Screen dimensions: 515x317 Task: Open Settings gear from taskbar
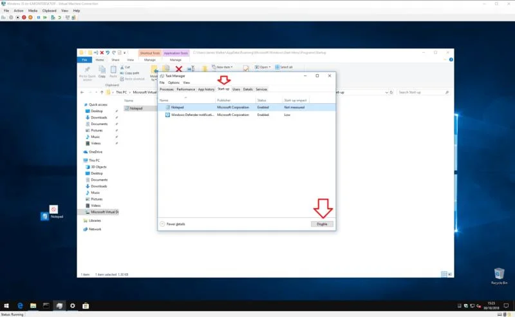point(73,306)
